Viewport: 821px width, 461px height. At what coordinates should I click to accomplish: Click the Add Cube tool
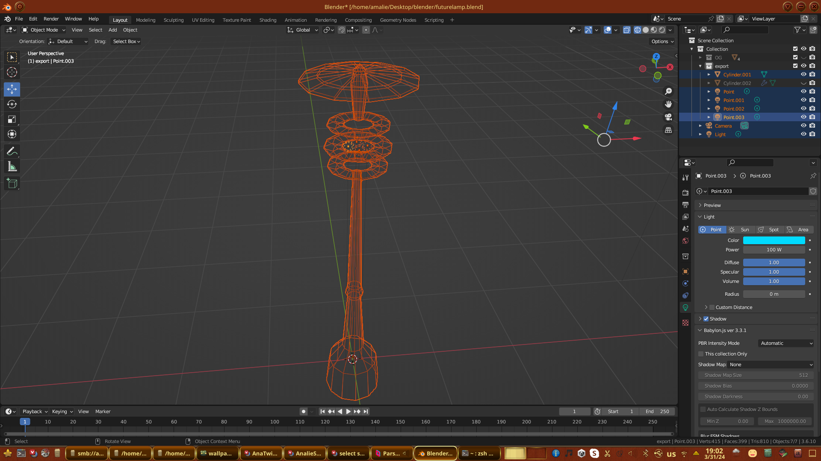coord(12,184)
